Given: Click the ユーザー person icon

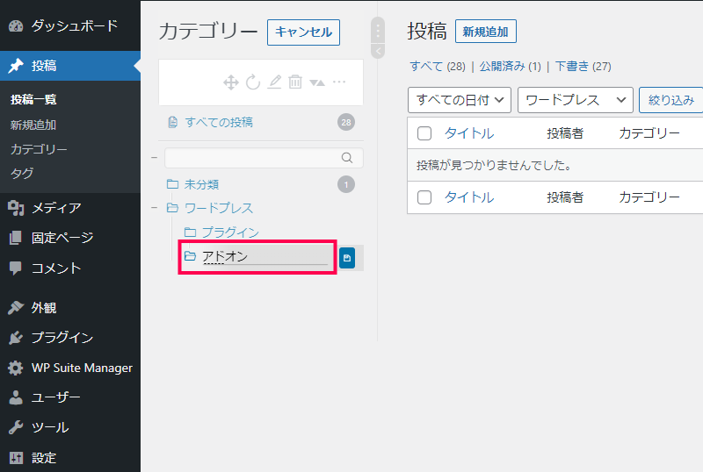Looking at the screenshot, I should [16, 397].
